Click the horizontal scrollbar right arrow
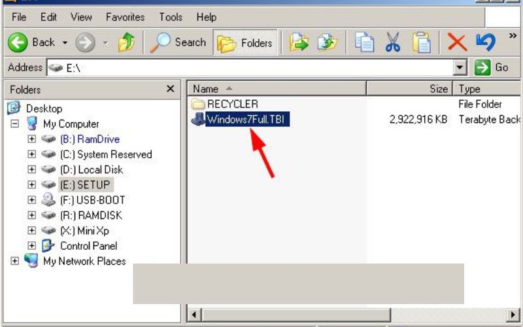Viewport: 523px width, 327px height. click(x=514, y=315)
